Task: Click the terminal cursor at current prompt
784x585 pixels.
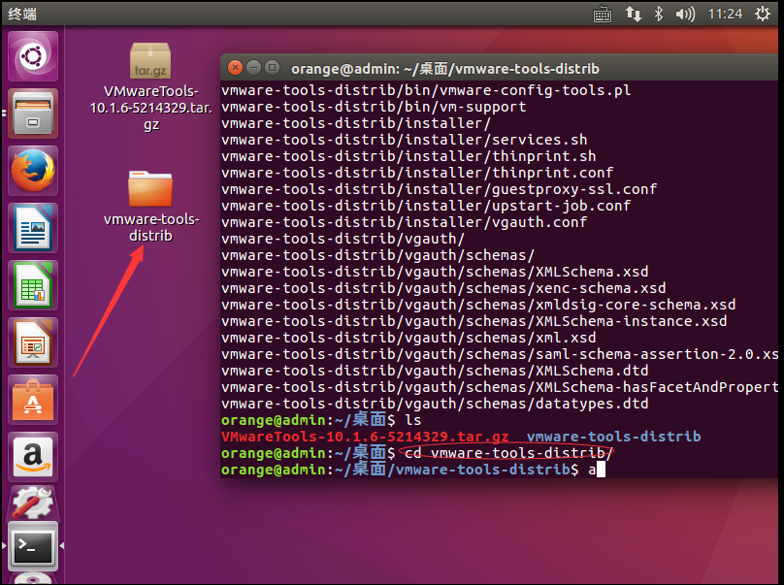Action: click(x=601, y=470)
